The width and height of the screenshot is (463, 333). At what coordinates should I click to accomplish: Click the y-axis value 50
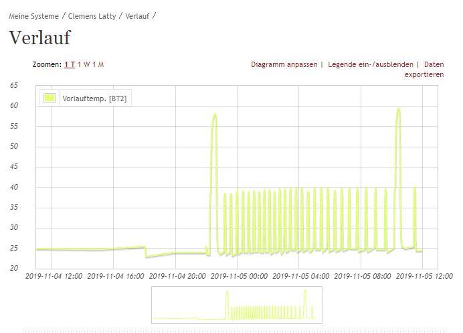14,146
